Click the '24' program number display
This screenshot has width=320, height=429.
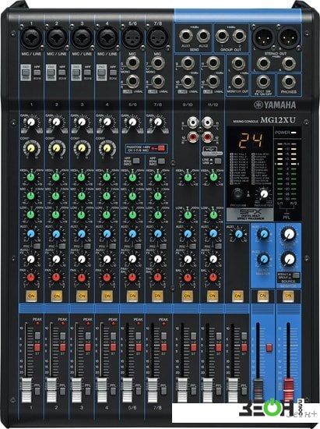(251, 141)
